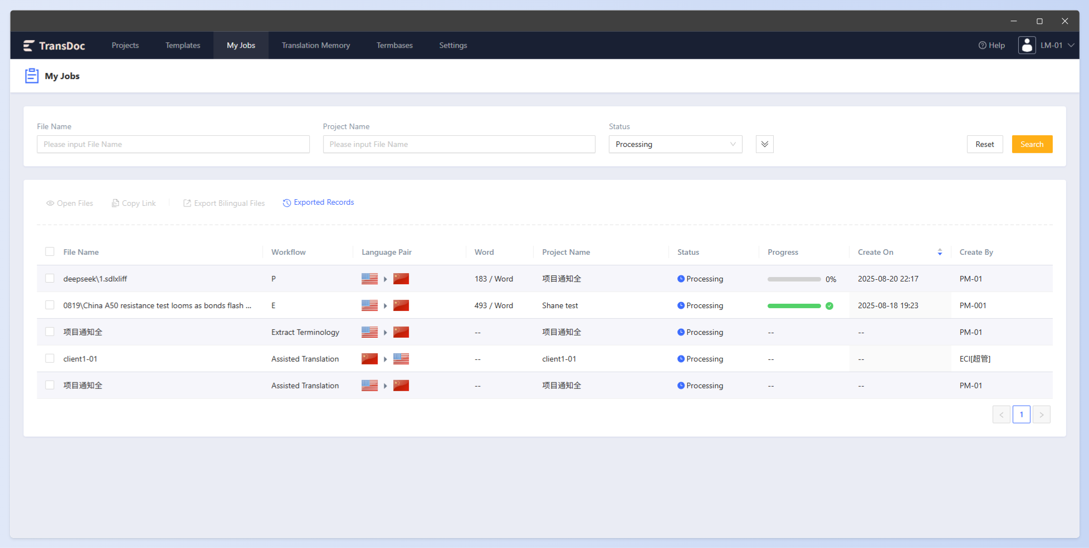Open the Status Processing dropdown

pyautogui.click(x=675, y=144)
